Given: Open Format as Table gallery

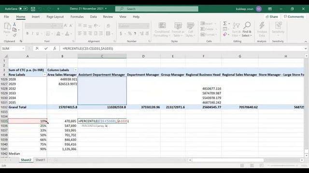Looking at the screenshot, I should point(178,29).
